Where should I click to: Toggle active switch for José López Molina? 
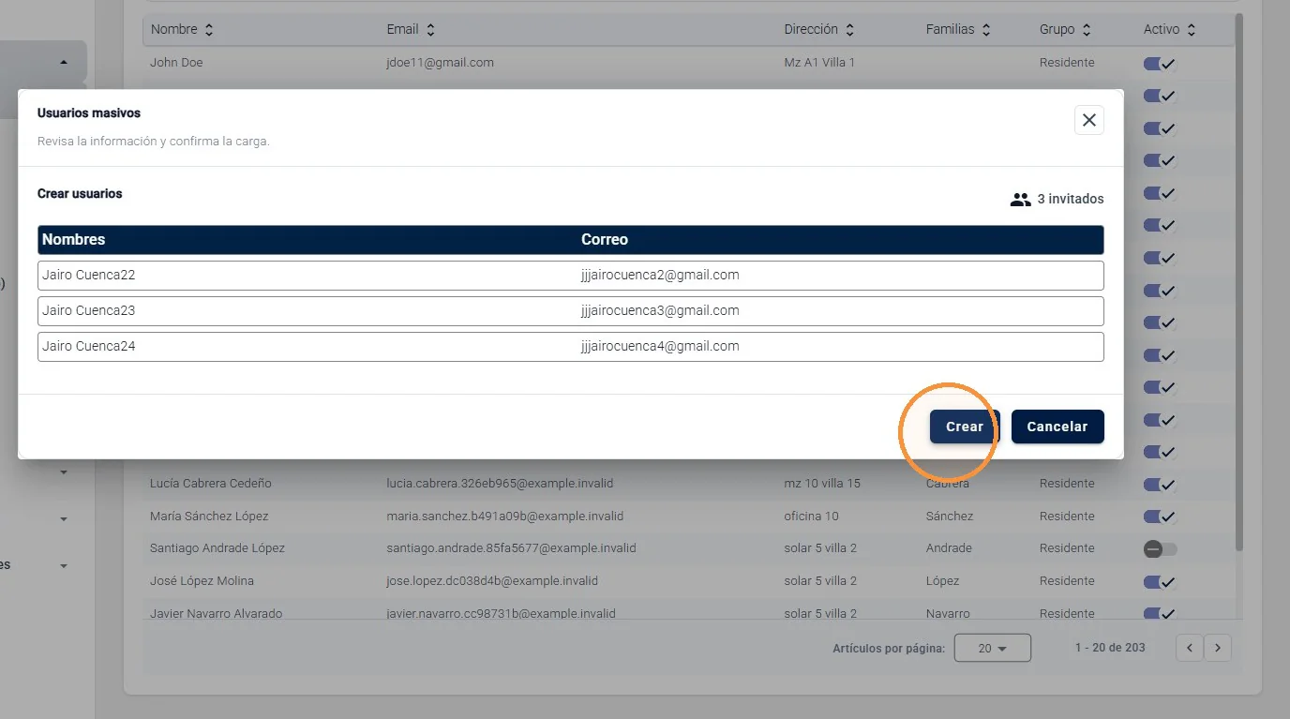[1160, 582]
